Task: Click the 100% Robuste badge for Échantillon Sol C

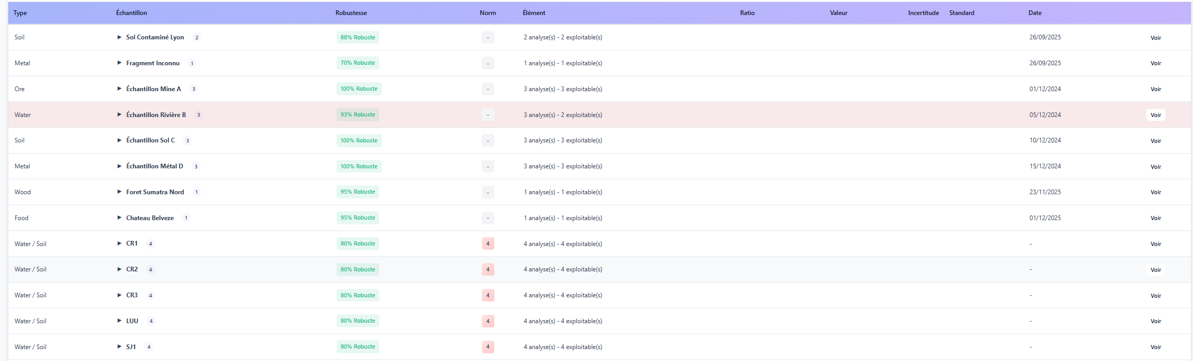Action: (358, 140)
